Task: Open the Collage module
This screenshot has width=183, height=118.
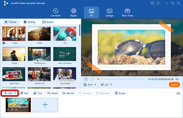Action: click(109, 12)
